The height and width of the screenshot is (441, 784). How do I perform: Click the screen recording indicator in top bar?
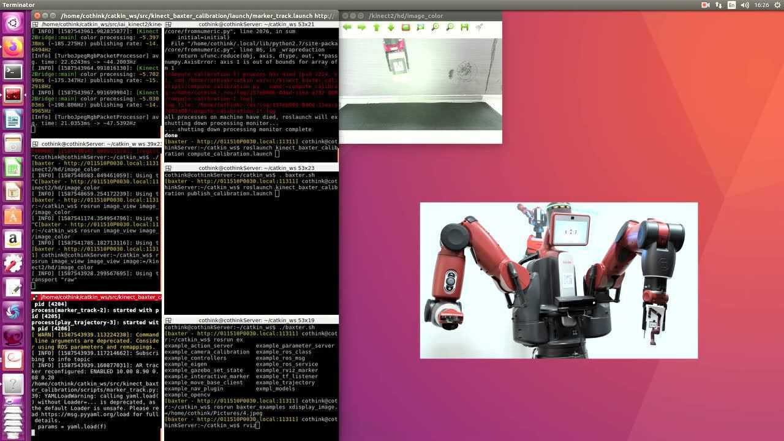706,5
